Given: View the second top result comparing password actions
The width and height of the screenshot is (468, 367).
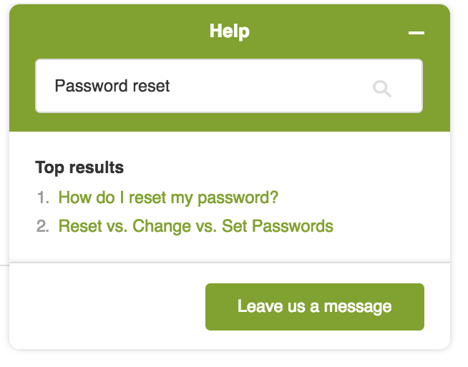Looking at the screenshot, I should coord(196,226).
